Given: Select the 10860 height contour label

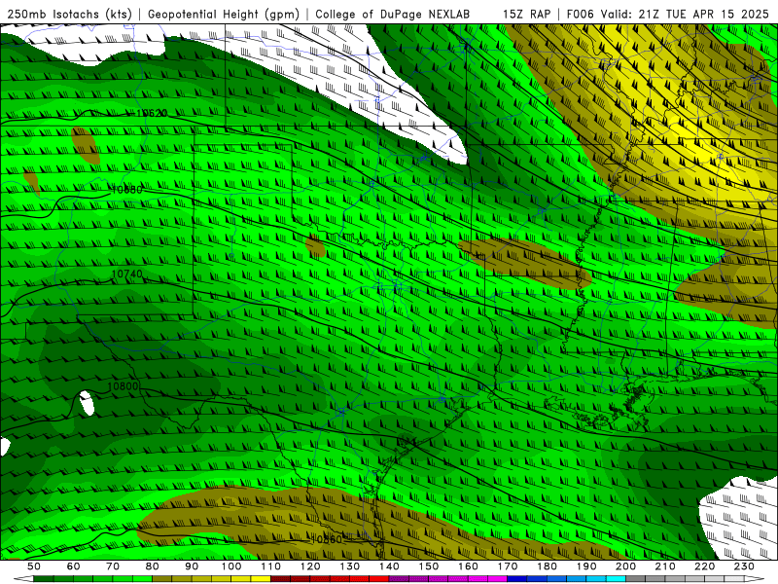Looking at the screenshot, I should coord(327,539).
